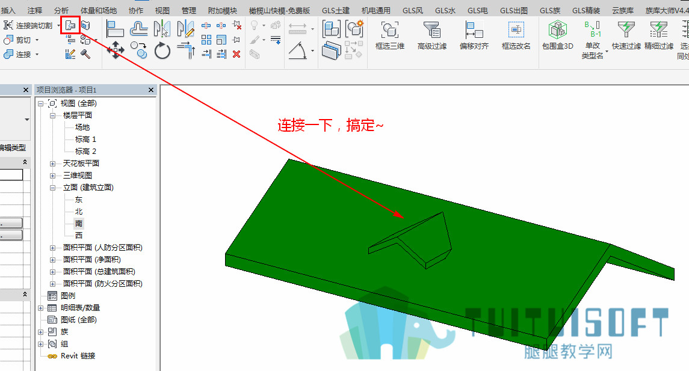This screenshot has width=689, height=371.
Task: Click the Scale tool icon
Action: pos(221,40)
